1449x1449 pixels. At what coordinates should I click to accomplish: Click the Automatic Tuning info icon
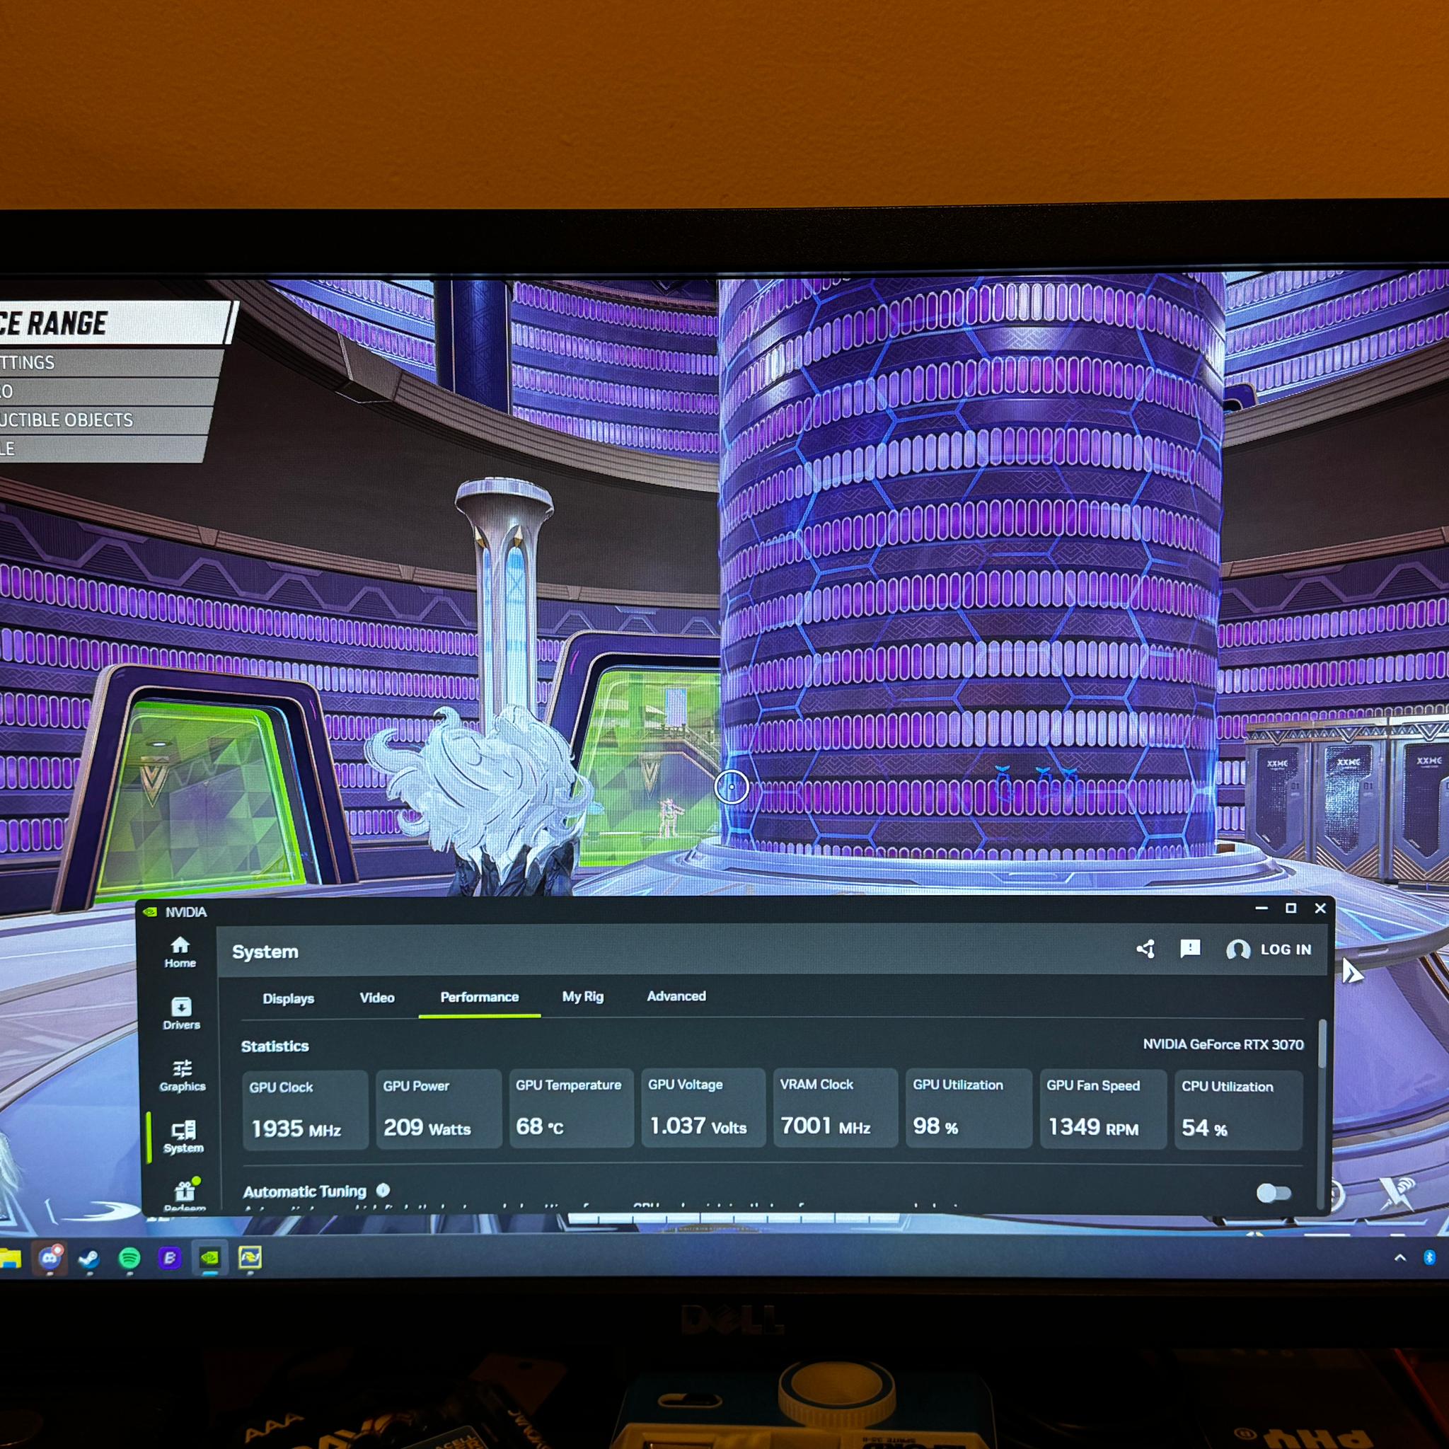(383, 1190)
